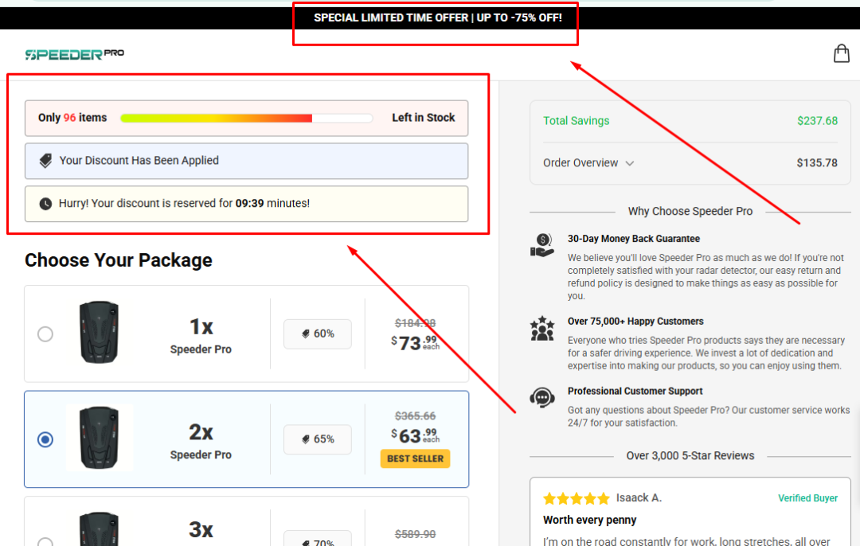Click reviewer name Isaack A.

639,498
